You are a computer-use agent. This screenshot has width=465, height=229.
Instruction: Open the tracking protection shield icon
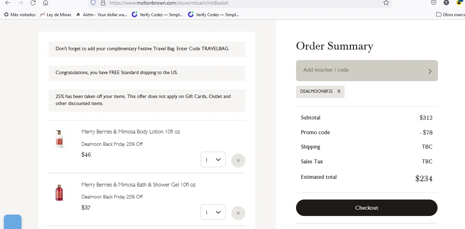[x=93, y=3]
